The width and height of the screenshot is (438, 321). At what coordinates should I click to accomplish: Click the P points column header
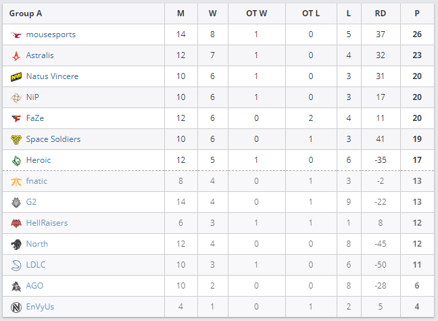417,14
